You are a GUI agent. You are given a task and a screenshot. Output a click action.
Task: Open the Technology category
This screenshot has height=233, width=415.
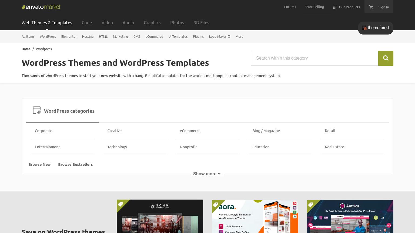117,147
